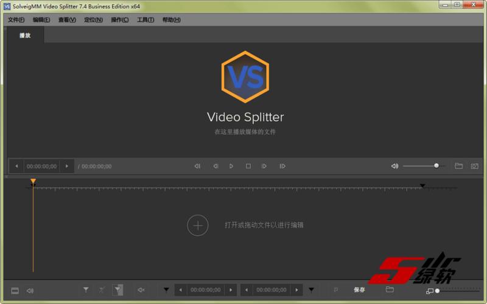Open the 操作(C) menu
This screenshot has width=487, height=304.
pyautogui.click(x=119, y=20)
